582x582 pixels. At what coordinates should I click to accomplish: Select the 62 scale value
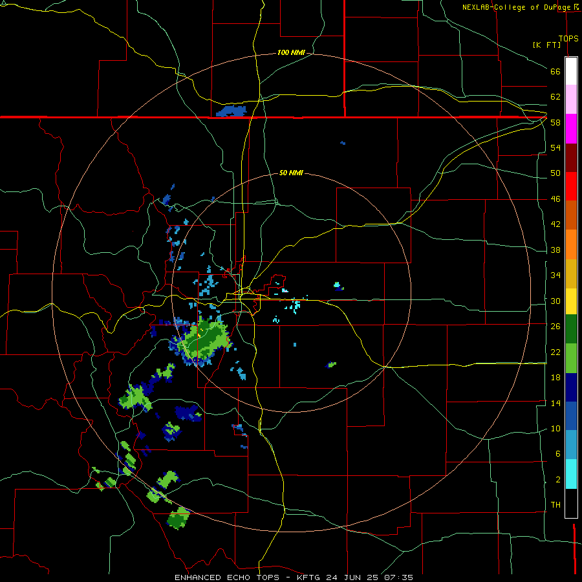click(555, 97)
